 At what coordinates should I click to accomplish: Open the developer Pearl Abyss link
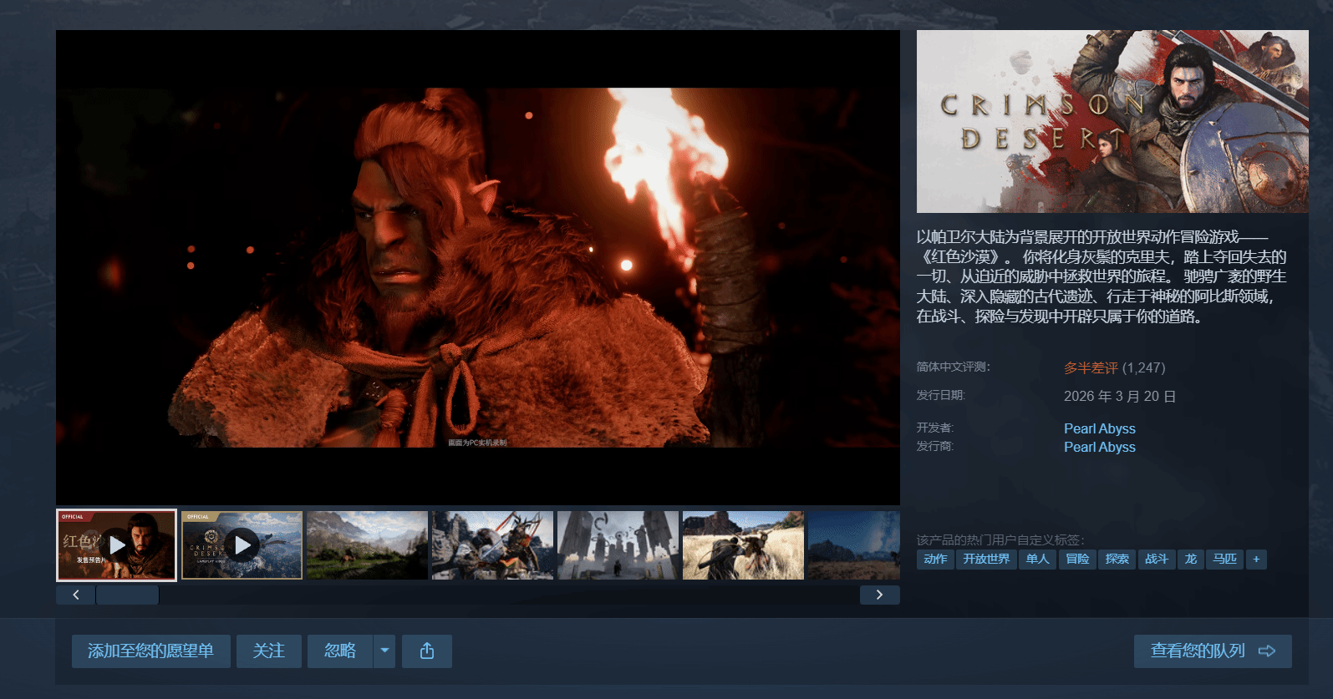(1099, 428)
